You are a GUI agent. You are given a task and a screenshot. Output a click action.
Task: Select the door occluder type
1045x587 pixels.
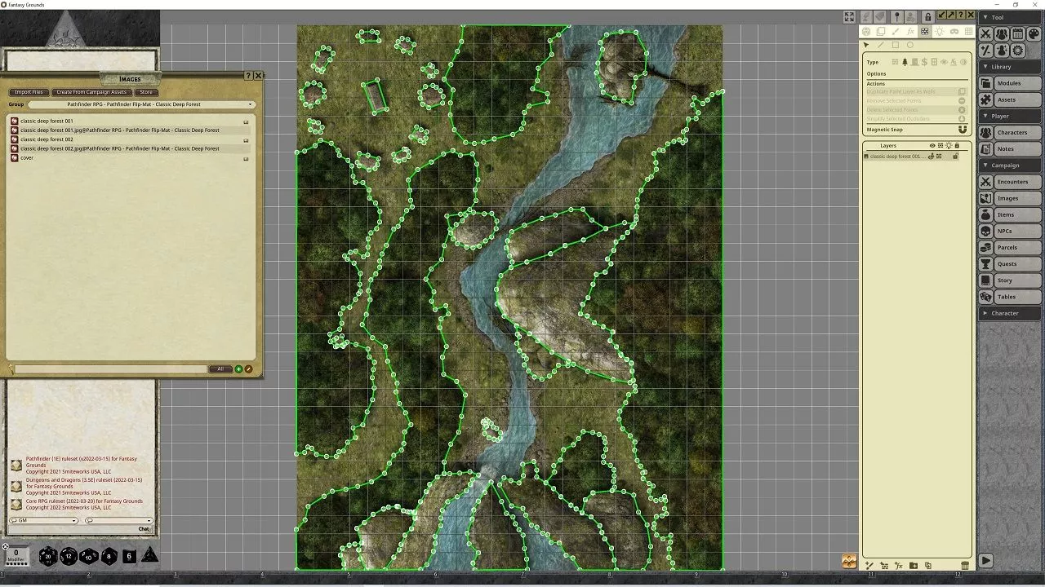coord(914,62)
